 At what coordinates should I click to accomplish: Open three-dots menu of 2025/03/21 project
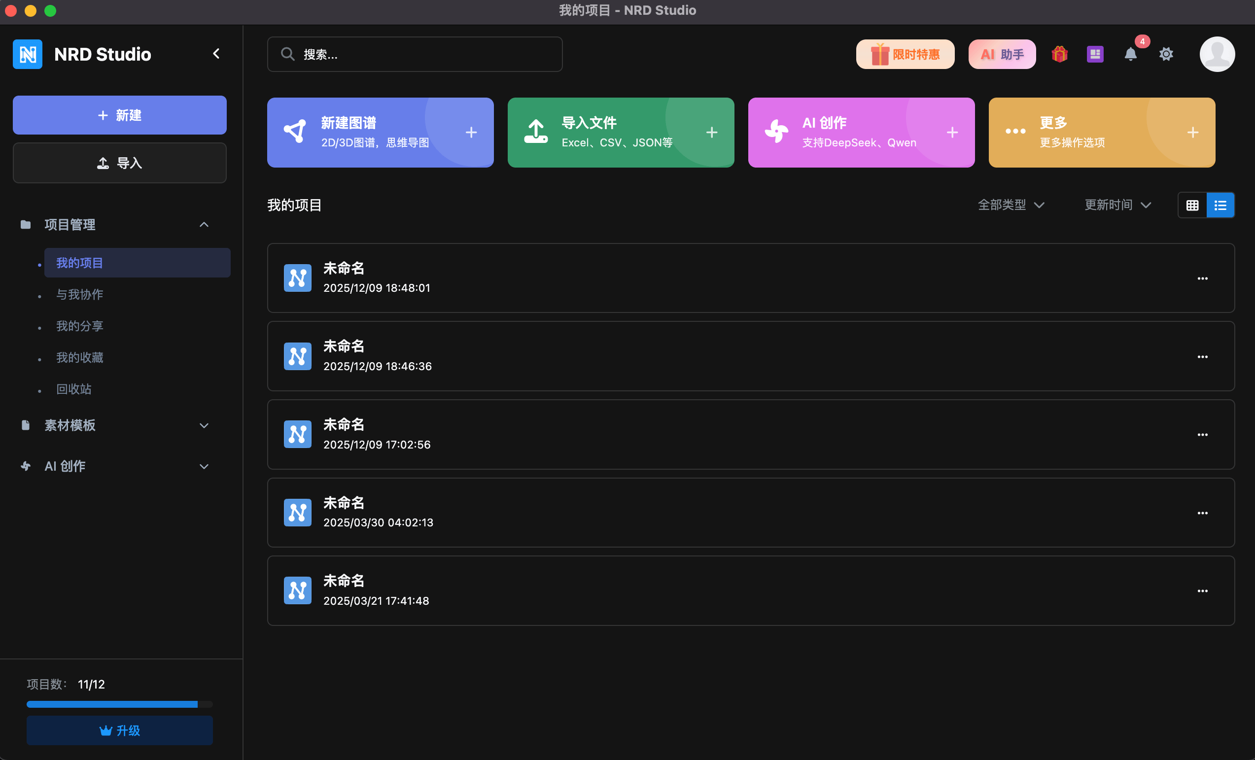pyautogui.click(x=1202, y=591)
